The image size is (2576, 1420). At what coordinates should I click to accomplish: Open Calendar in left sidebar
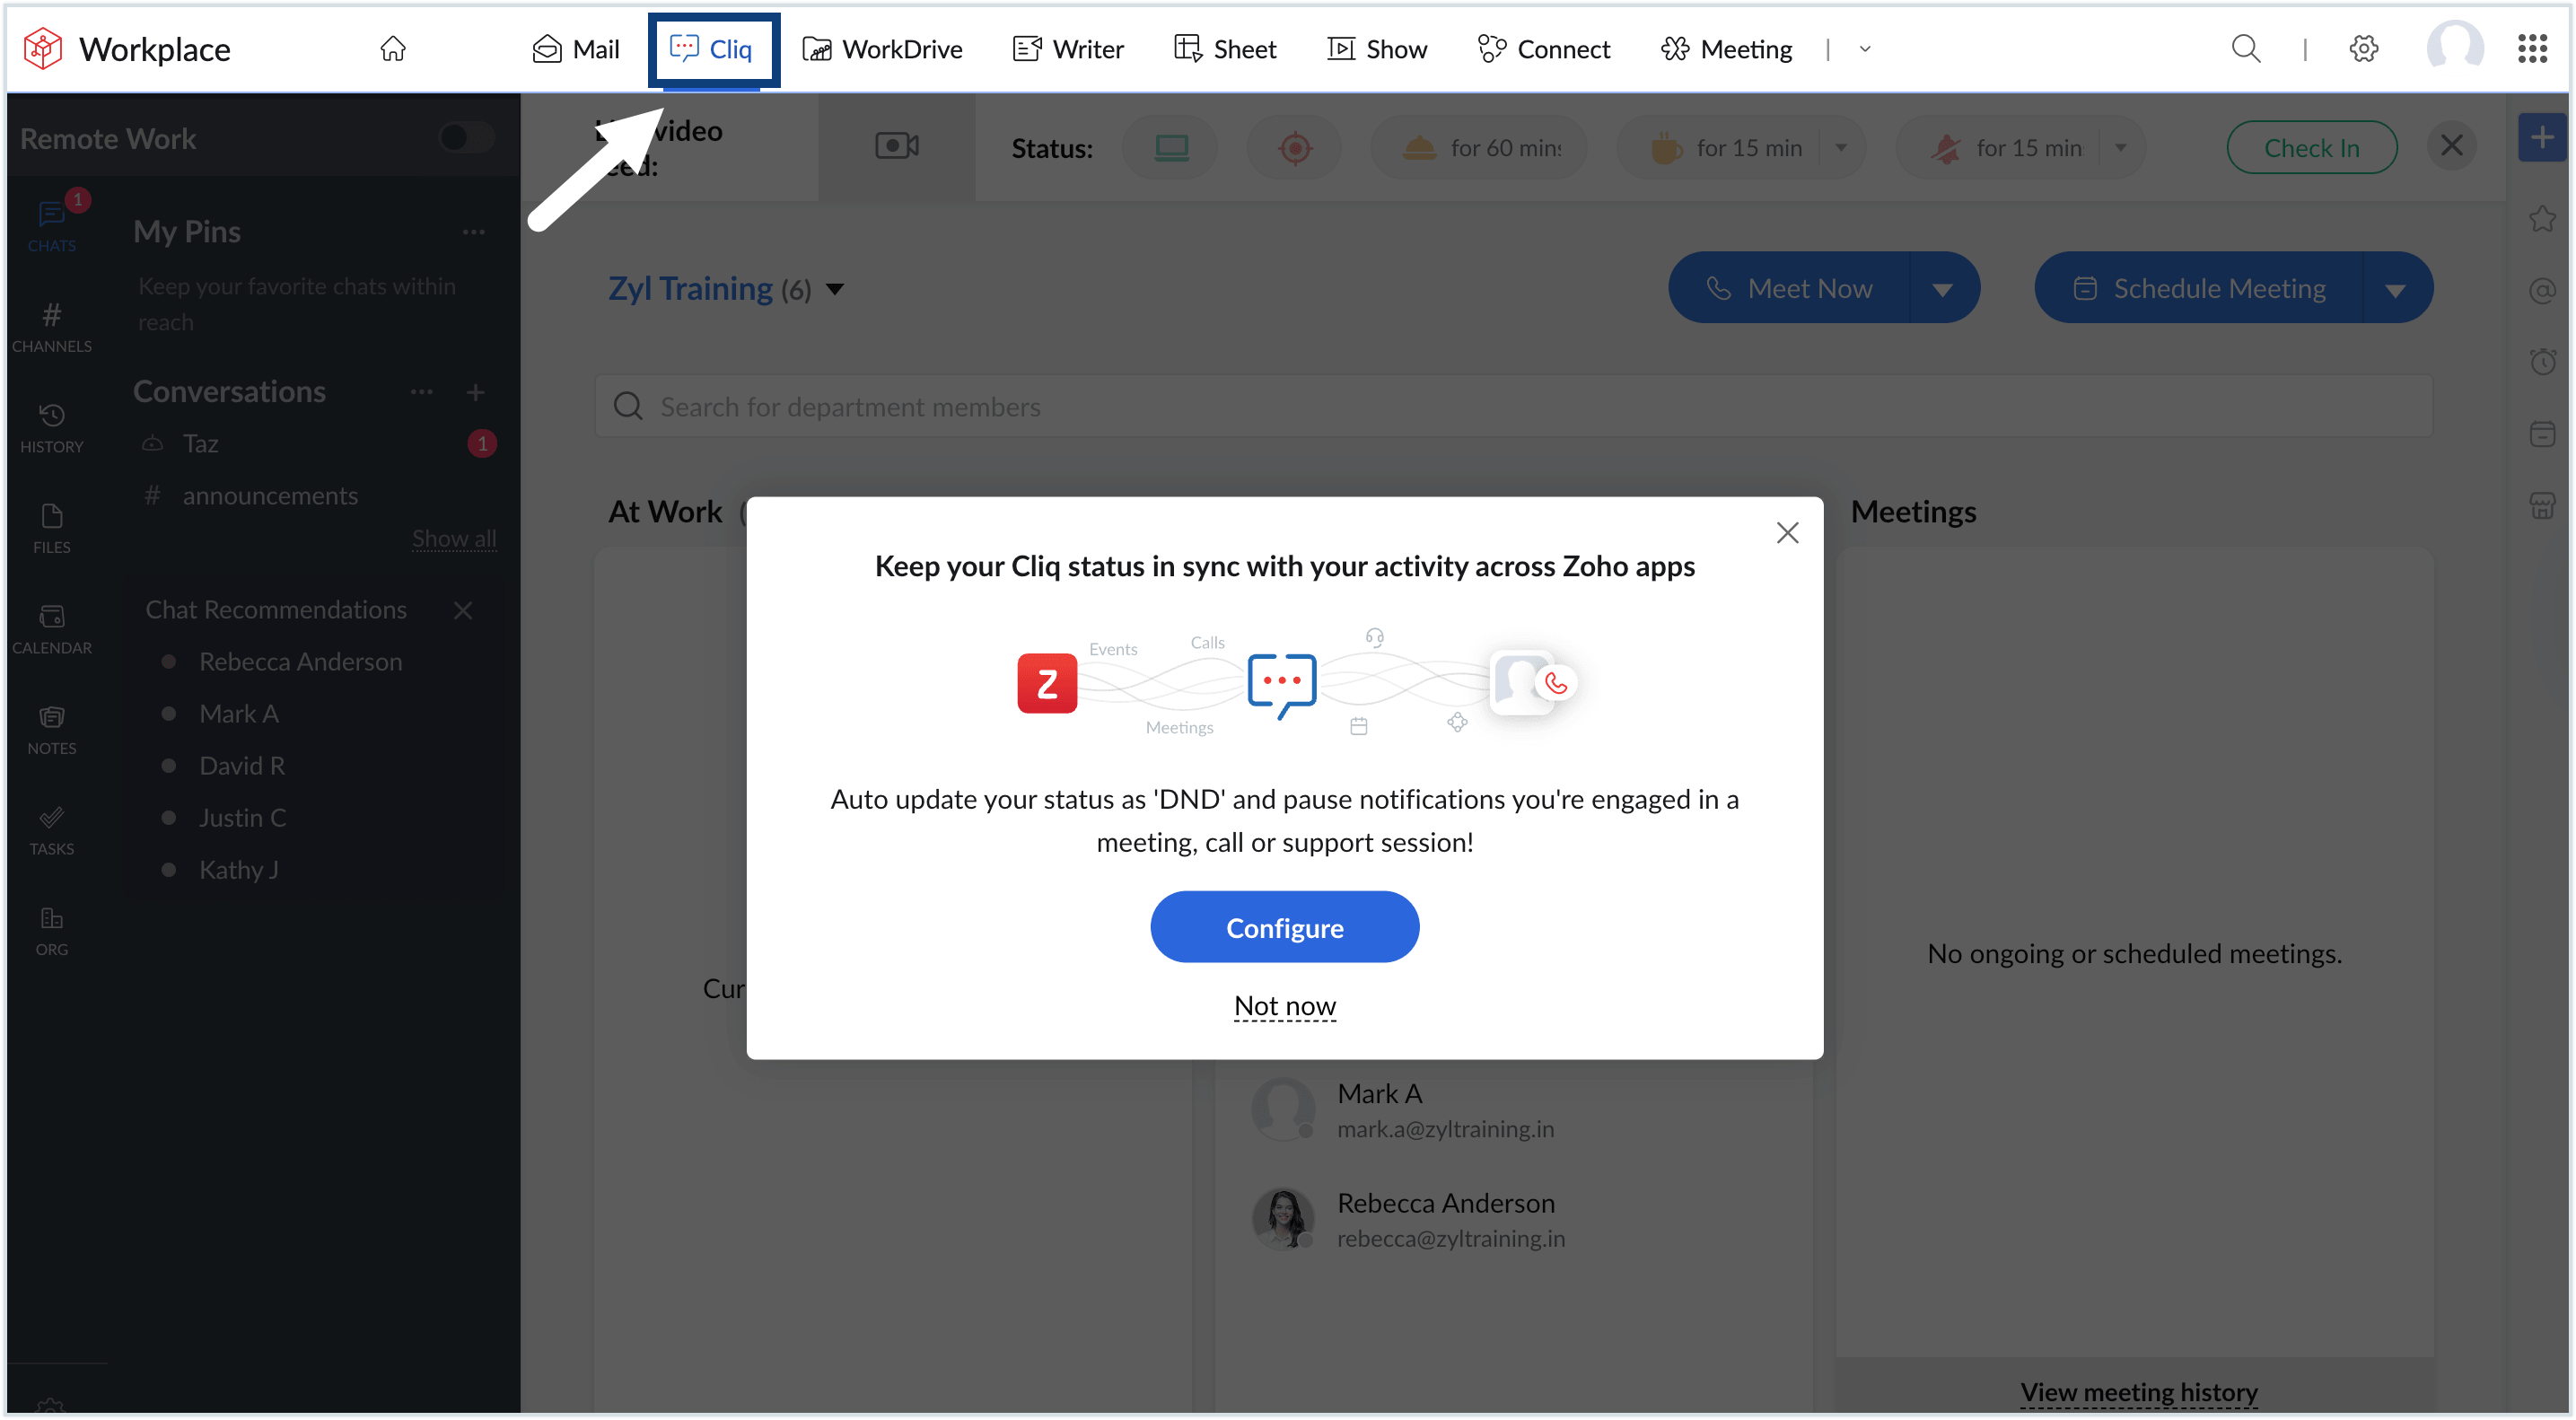tap(52, 629)
